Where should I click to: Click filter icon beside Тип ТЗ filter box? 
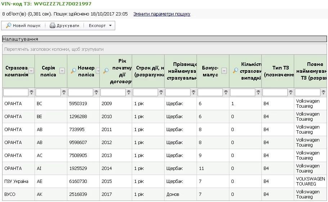click(x=291, y=93)
